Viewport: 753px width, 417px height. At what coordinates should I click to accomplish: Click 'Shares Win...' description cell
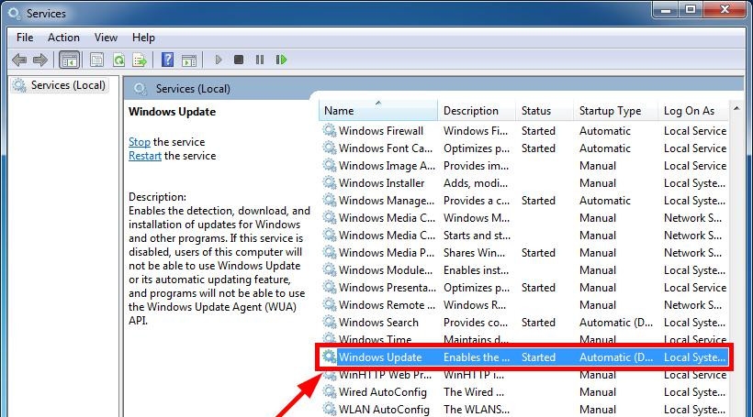[x=474, y=253]
